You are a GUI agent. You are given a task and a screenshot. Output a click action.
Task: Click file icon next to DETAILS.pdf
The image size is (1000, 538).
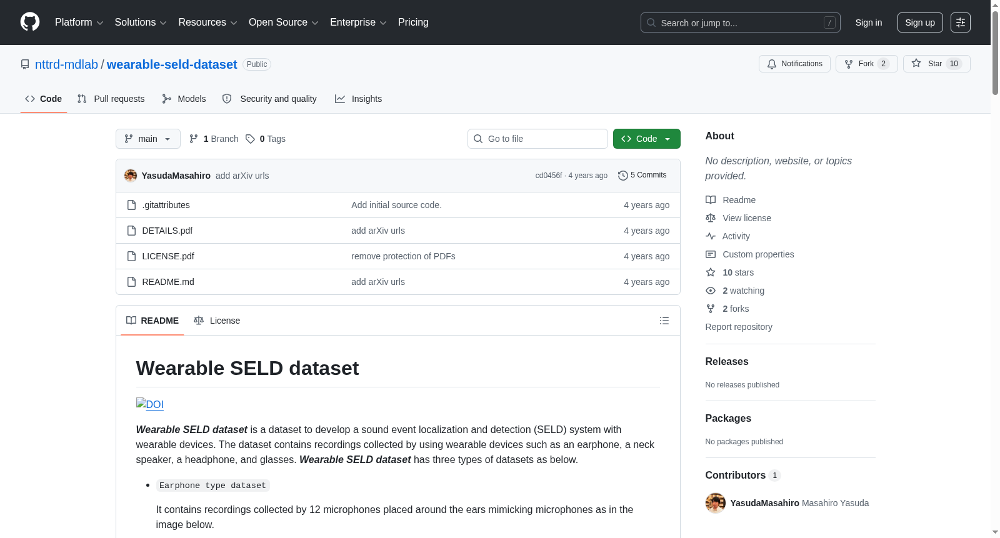coord(131,231)
